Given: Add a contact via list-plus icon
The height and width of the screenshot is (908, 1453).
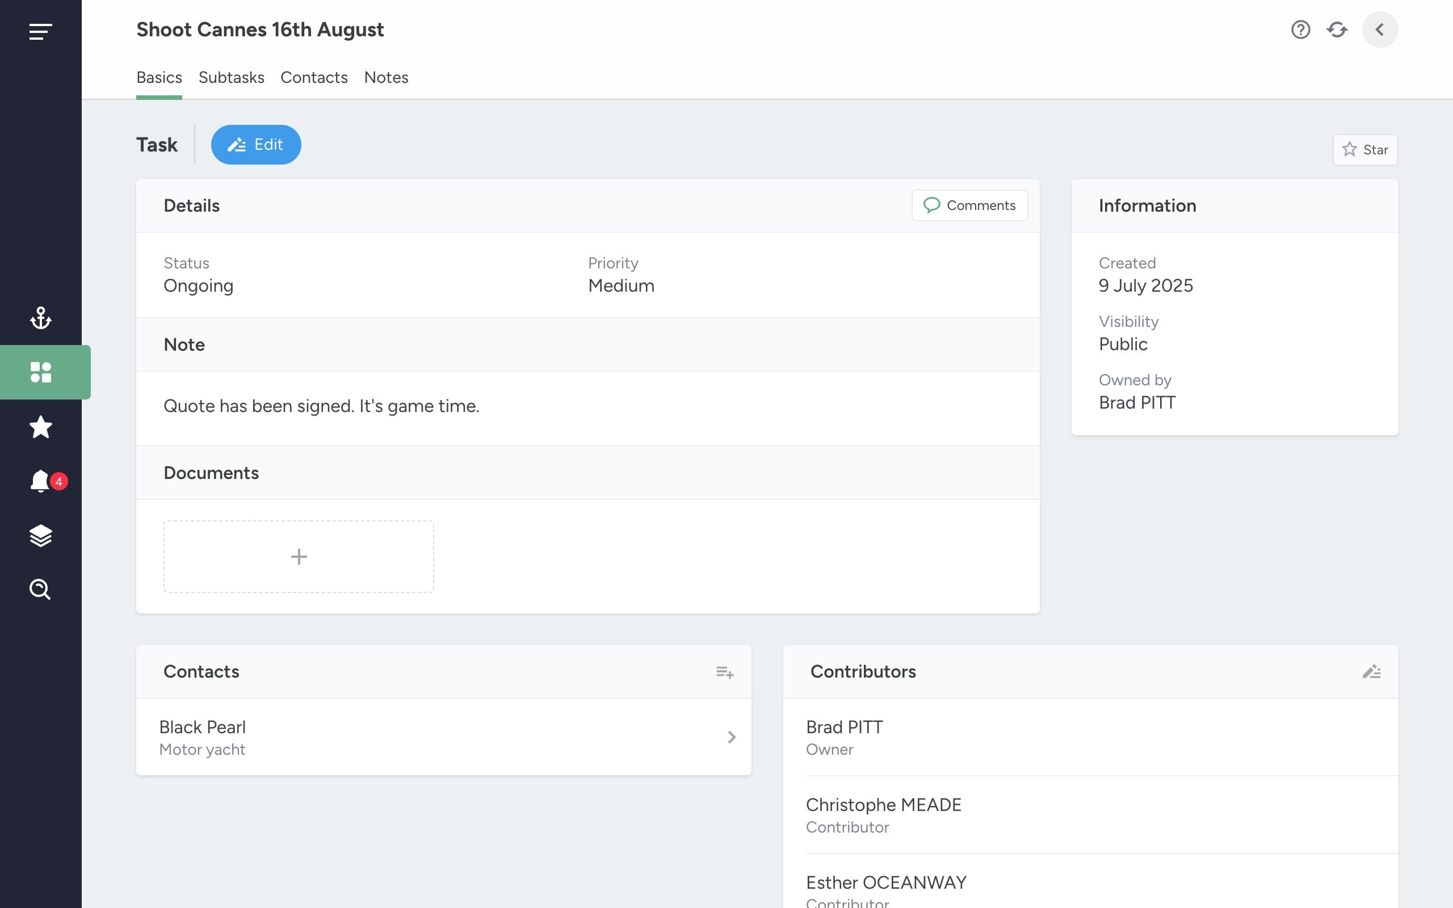Looking at the screenshot, I should tap(725, 672).
